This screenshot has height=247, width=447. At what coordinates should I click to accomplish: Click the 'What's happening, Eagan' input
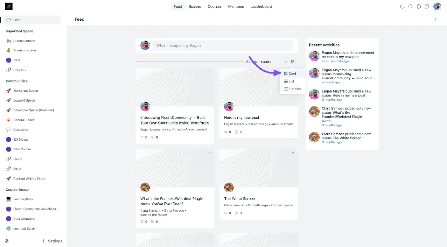(223, 46)
